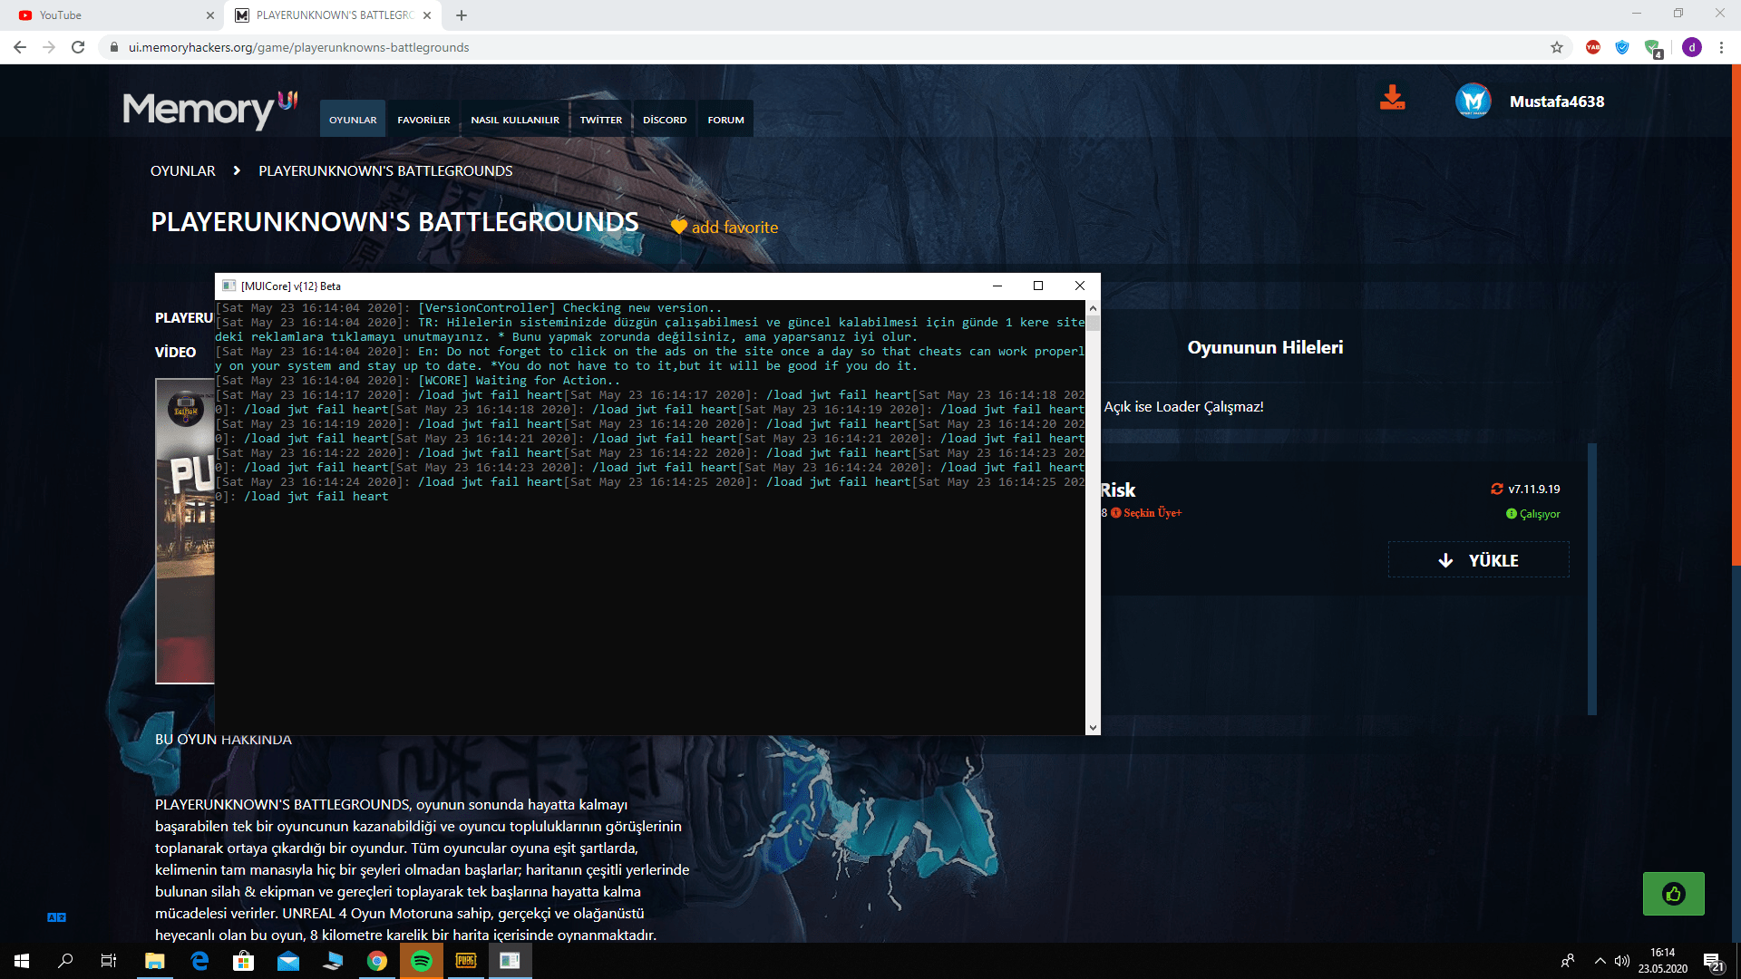The height and width of the screenshot is (979, 1741).
Task: Open the OYUNLAR menu tab
Action: [353, 119]
